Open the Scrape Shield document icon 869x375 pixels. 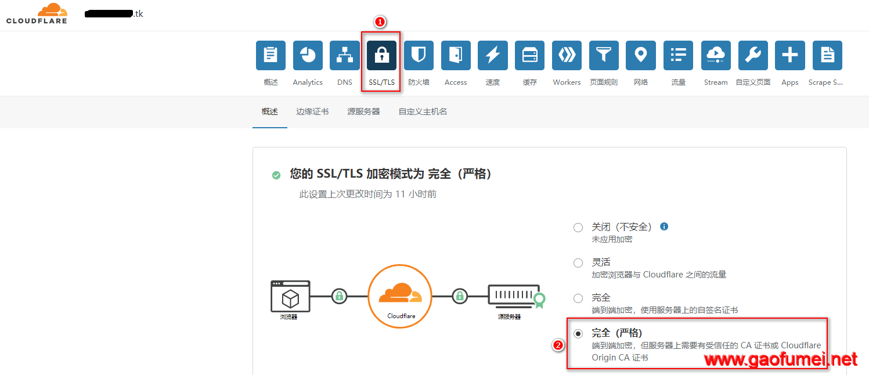(x=827, y=56)
